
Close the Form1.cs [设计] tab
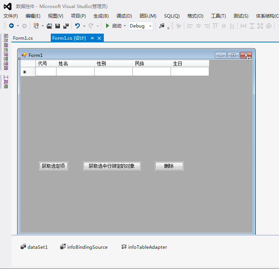(x=99, y=38)
